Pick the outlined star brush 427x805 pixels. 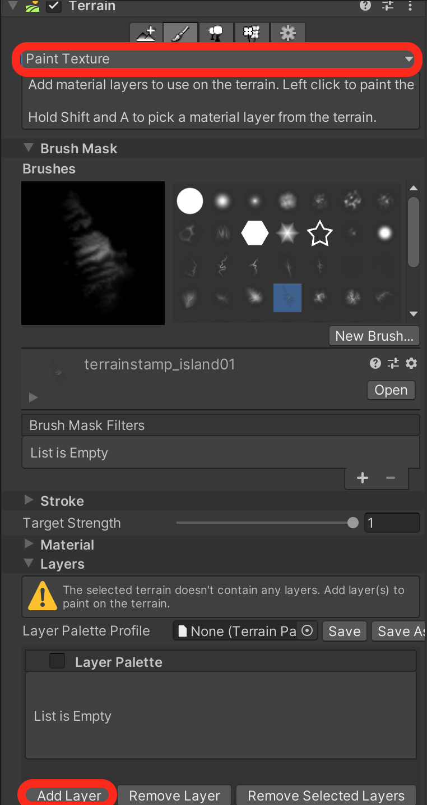tap(319, 232)
